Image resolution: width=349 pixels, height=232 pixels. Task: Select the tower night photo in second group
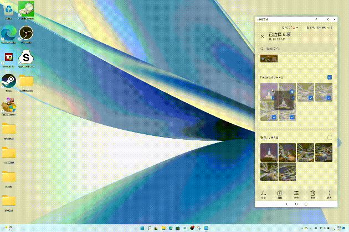[269, 152]
